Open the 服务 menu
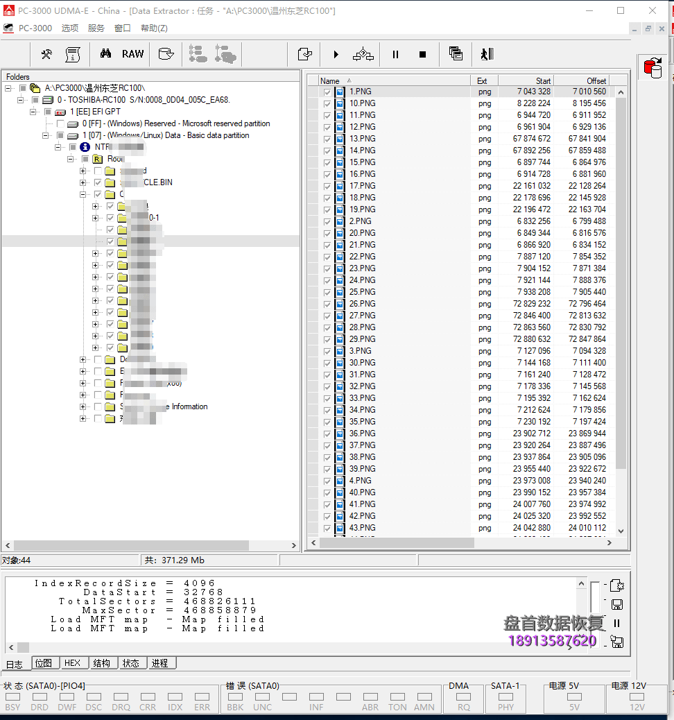The width and height of the screenshot is (674, 720). pyautogui.click(x=96, y=28)
